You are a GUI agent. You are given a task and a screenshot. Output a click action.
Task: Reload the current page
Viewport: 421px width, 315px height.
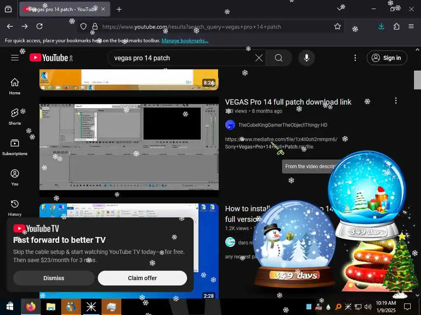click(39, 26)
